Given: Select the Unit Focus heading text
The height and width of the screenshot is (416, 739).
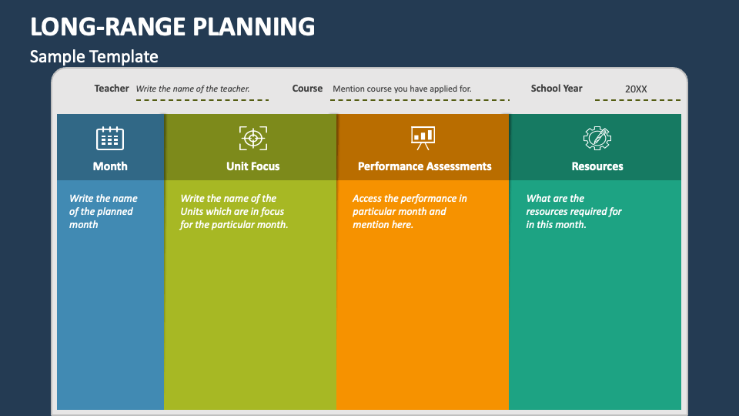Looking at the screenshot, I should pos(252,166).
